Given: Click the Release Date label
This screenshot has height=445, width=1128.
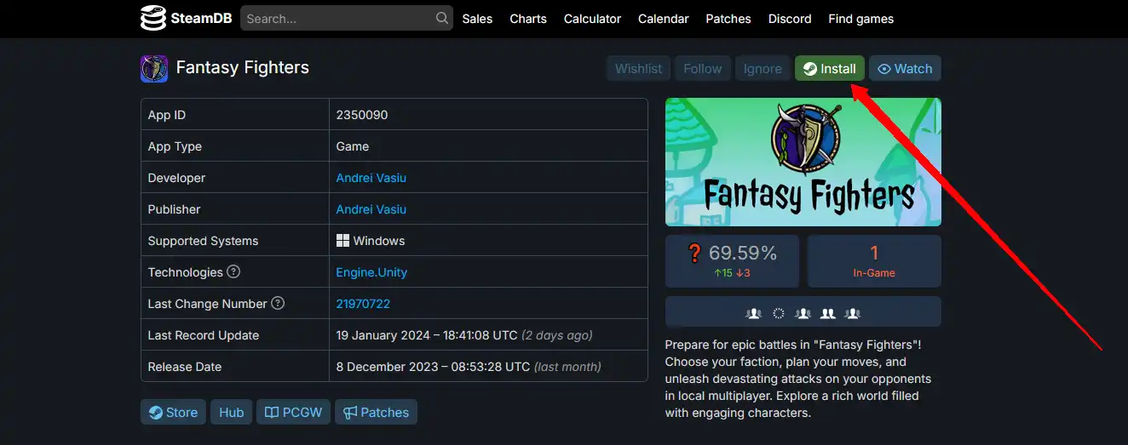Looking at the screenshot, I should pyautogui.click(x=184, y=367).
